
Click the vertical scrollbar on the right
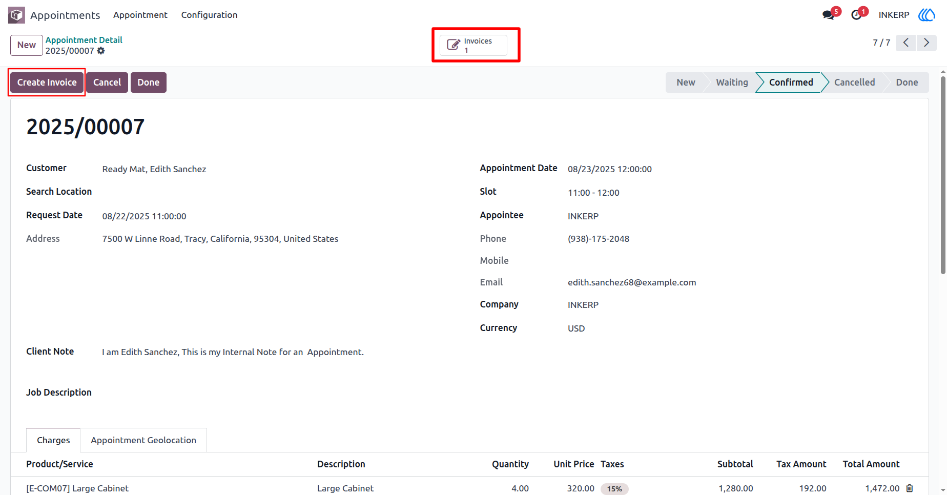click(943, 175)
